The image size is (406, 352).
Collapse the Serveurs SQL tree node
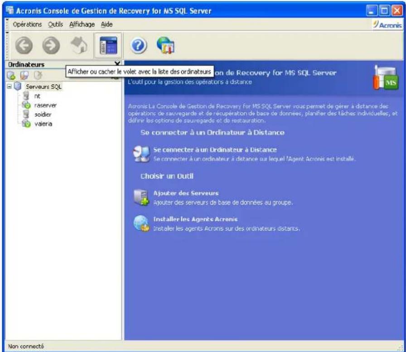coord(10,86)
